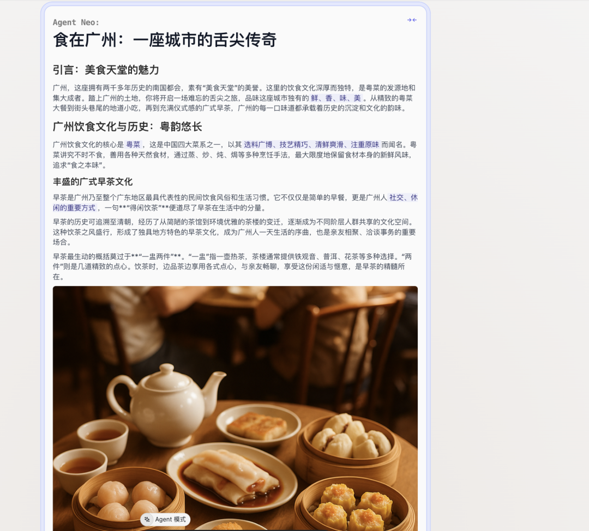Click the Agent 模式 button

165,520
